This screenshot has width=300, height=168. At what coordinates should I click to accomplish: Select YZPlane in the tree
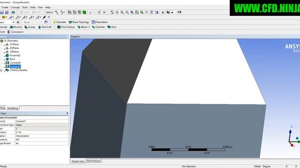(x=15, y=52)
